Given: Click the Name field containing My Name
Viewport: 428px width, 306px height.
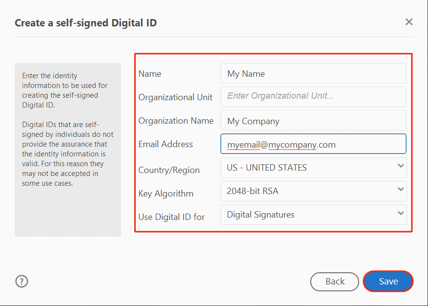Looking at the screenshot, I should tap(313, 74).
